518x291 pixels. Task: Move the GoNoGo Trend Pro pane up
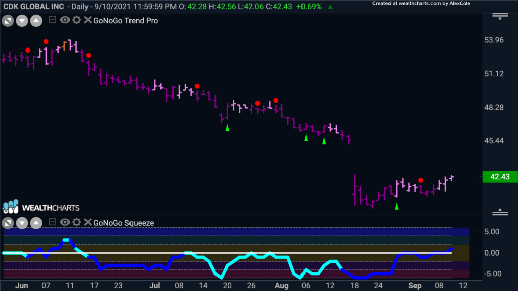click(x=36, y=21)
